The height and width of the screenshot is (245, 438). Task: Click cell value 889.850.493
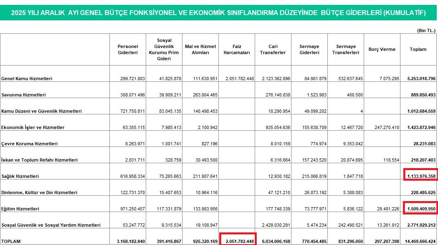423,95
